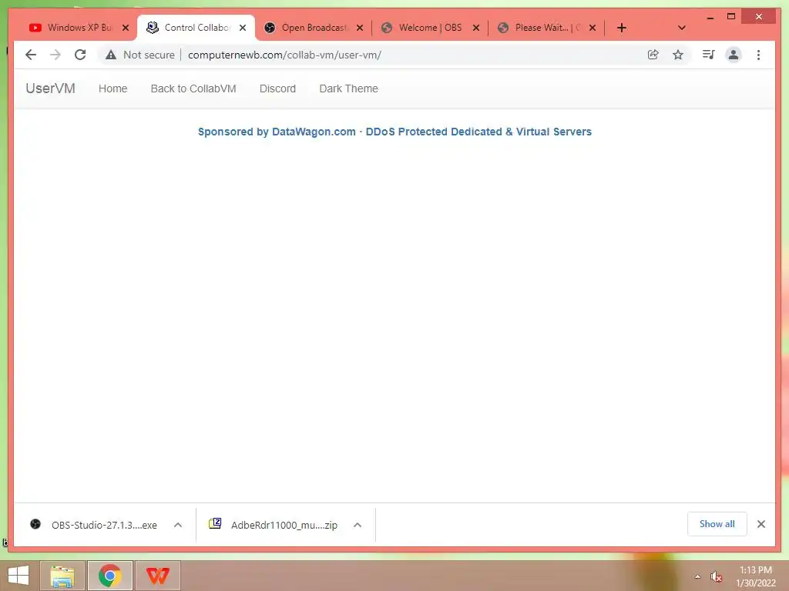Click the Not secure warning icon
789x591 pixels.
click(x=111, y=55)
